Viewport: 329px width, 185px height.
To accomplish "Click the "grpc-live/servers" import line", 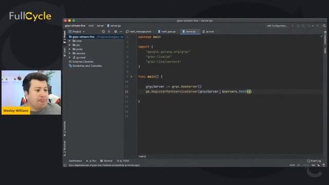I will pos(163,62).
